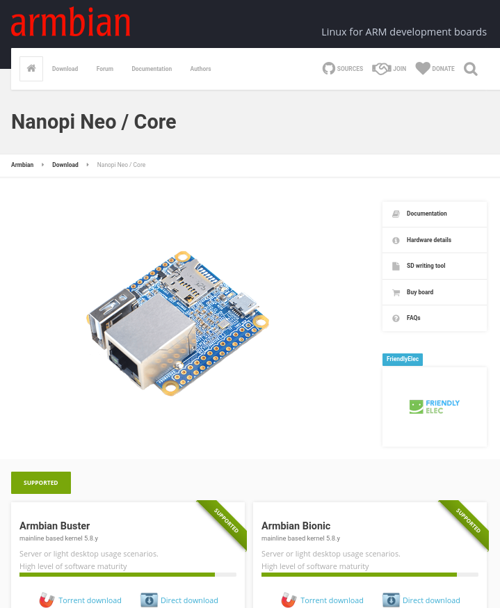Start Armbian Buster Direct download
This screenshot has width=500, height=608.
[x=189, y=600]
